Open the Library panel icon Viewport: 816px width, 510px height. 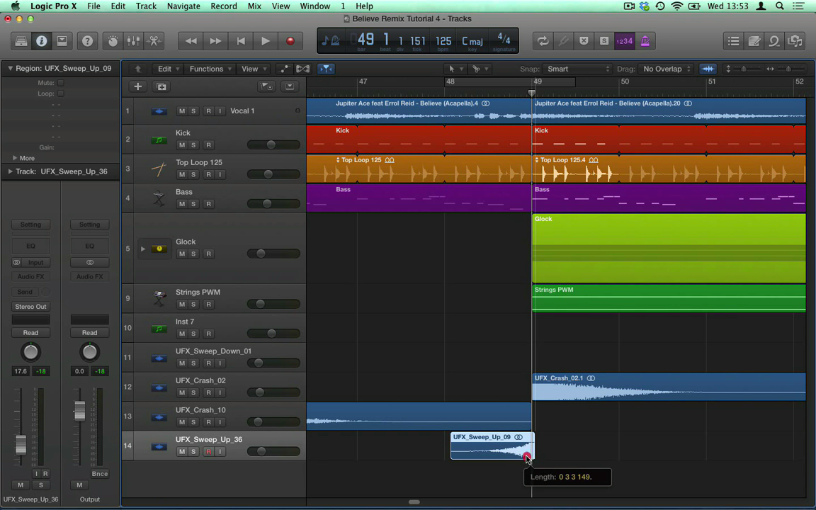(21, 41)
